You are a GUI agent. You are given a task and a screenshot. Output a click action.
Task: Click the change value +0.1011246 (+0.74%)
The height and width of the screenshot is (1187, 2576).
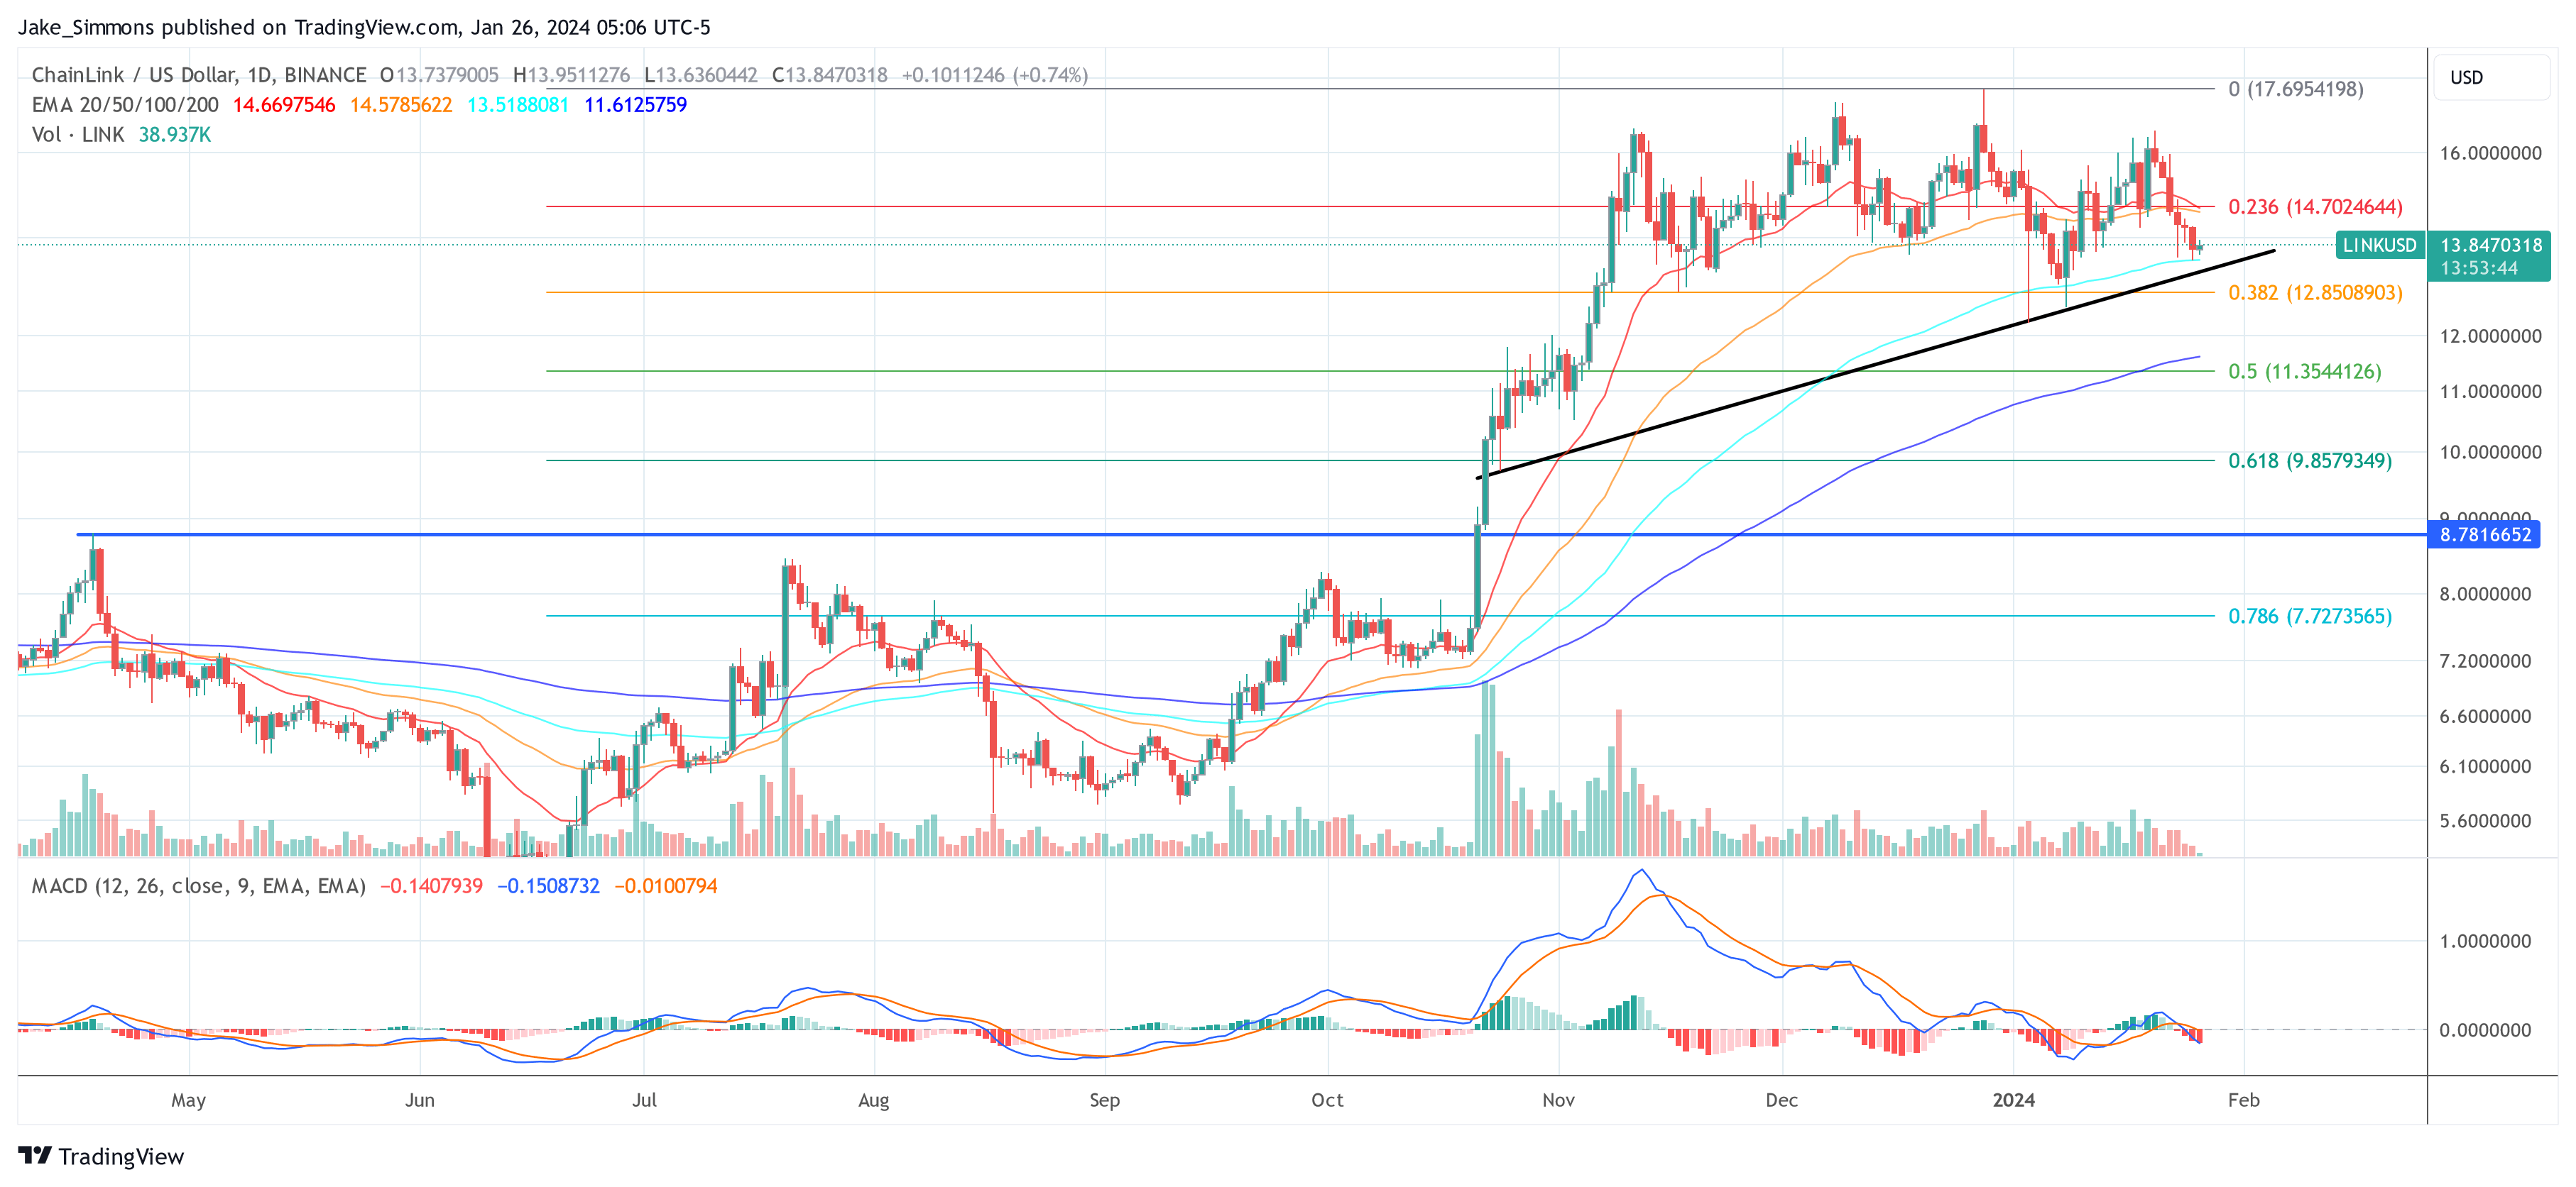point(995,75)
